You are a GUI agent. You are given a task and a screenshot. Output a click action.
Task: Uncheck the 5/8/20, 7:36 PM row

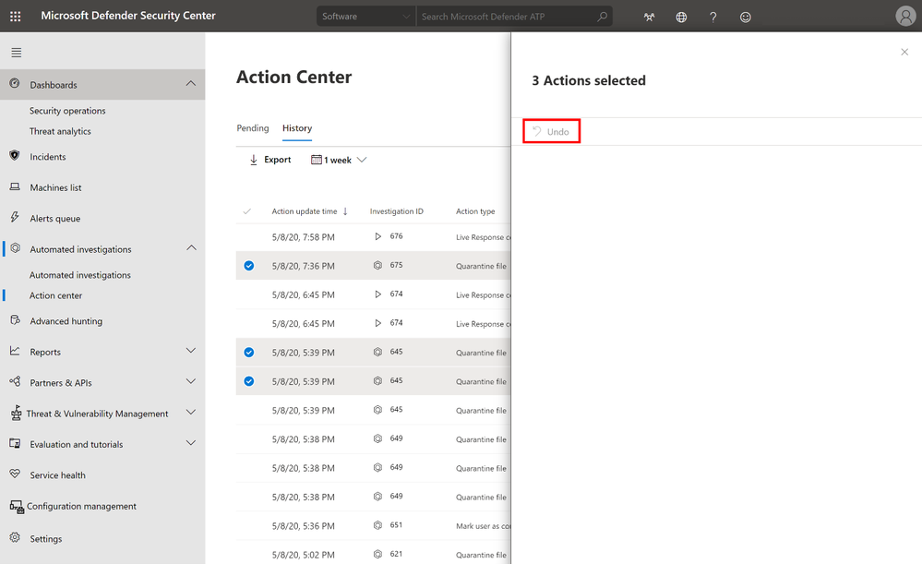(249, 266)
